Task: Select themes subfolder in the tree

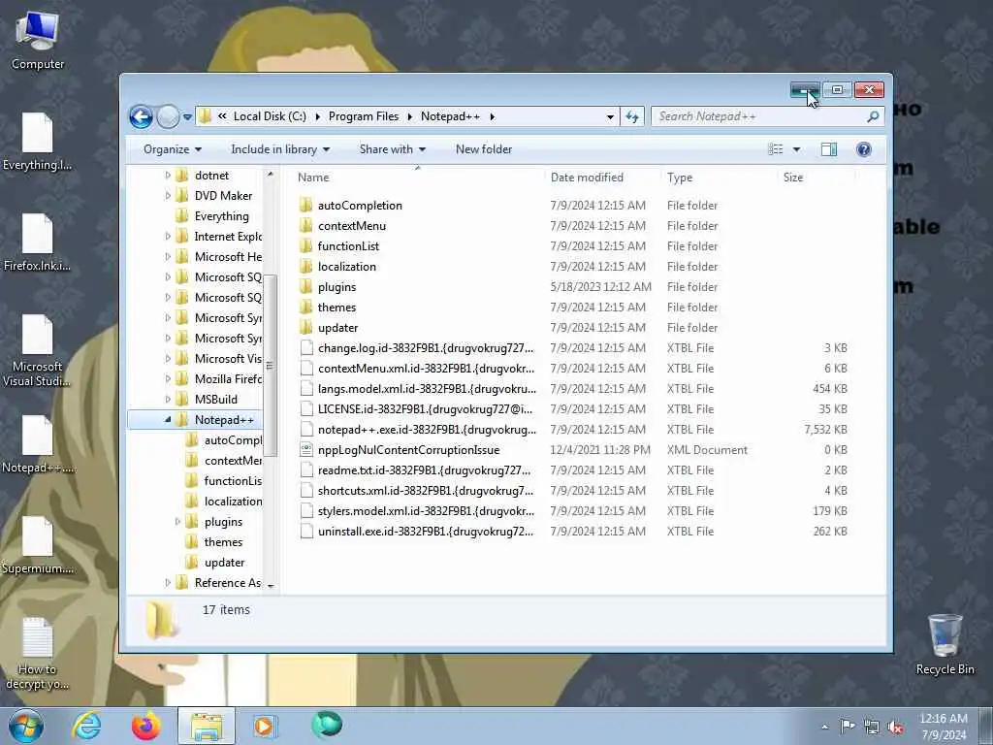Action: pyautogui.click(x=223, y=542)
